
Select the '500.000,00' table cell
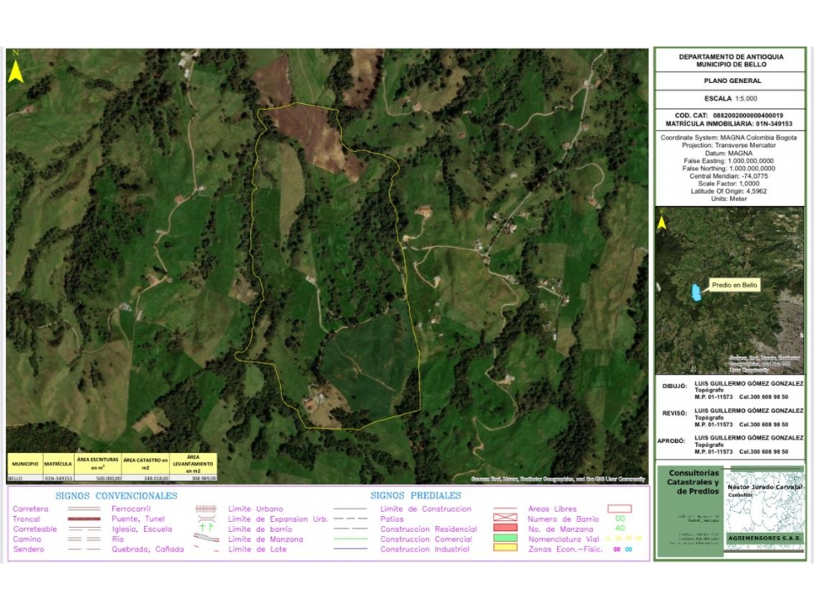pyautogui.click(x=97, y=478)
